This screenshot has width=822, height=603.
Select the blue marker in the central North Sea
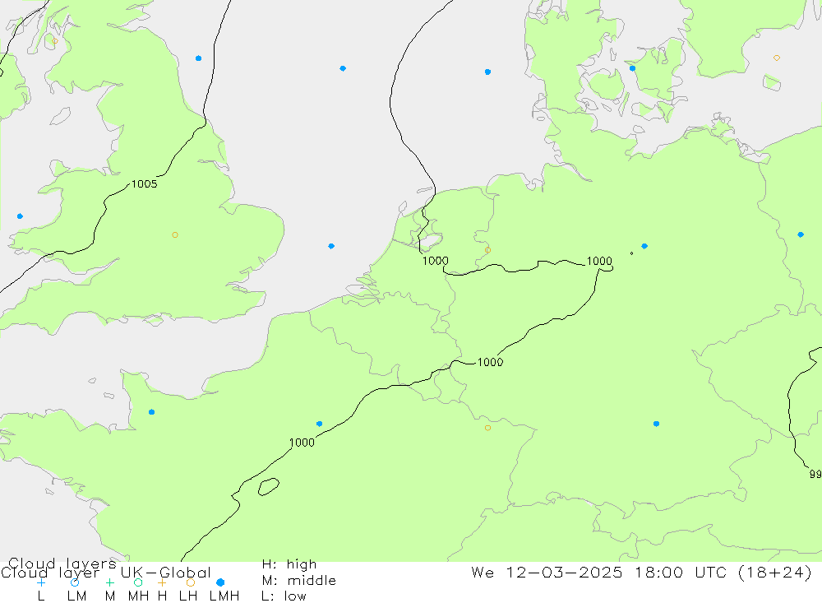[x=343, y=68]
